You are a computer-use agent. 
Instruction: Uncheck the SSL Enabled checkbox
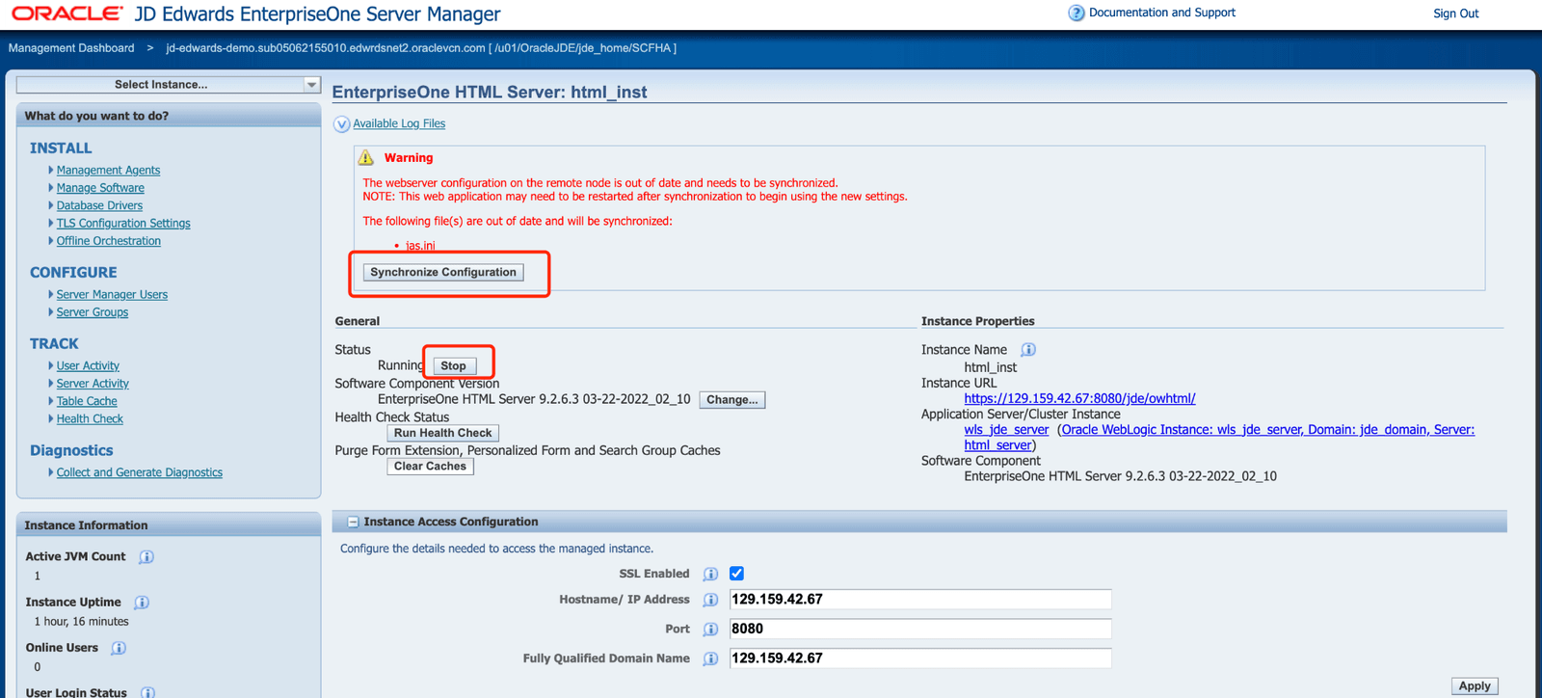(x=736, y=573)
